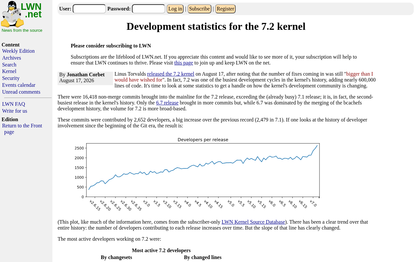Click the Register button
This screenshot has height=262, width=419.
tap(225, 9)
